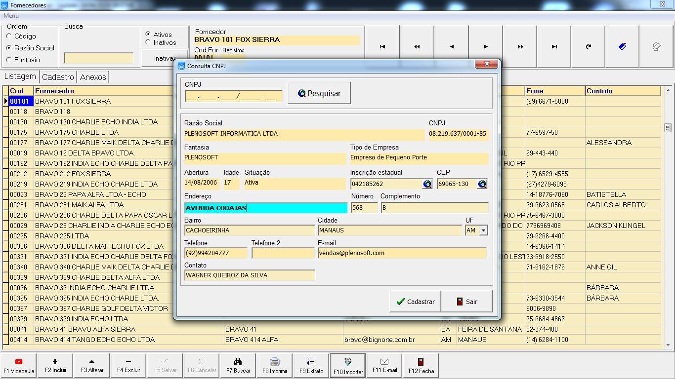
Task: Click F2 Incluir to add supplier
Action: tap(55, 365)
